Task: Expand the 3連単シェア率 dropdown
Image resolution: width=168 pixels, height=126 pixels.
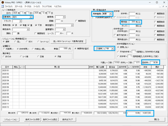Action: [x=112, y=49]
